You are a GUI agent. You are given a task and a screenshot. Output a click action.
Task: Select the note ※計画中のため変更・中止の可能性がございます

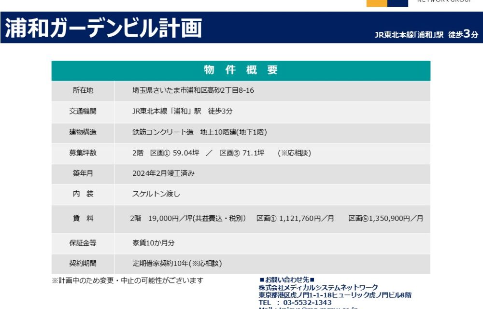pos(128,281)
